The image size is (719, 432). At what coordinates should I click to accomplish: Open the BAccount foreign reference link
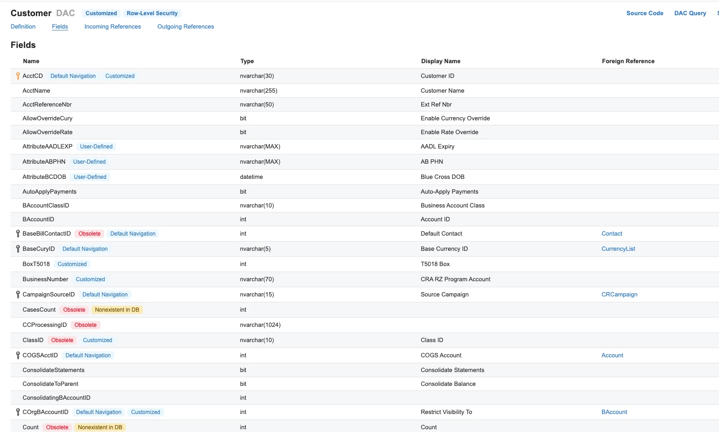[x=614, y=412]
